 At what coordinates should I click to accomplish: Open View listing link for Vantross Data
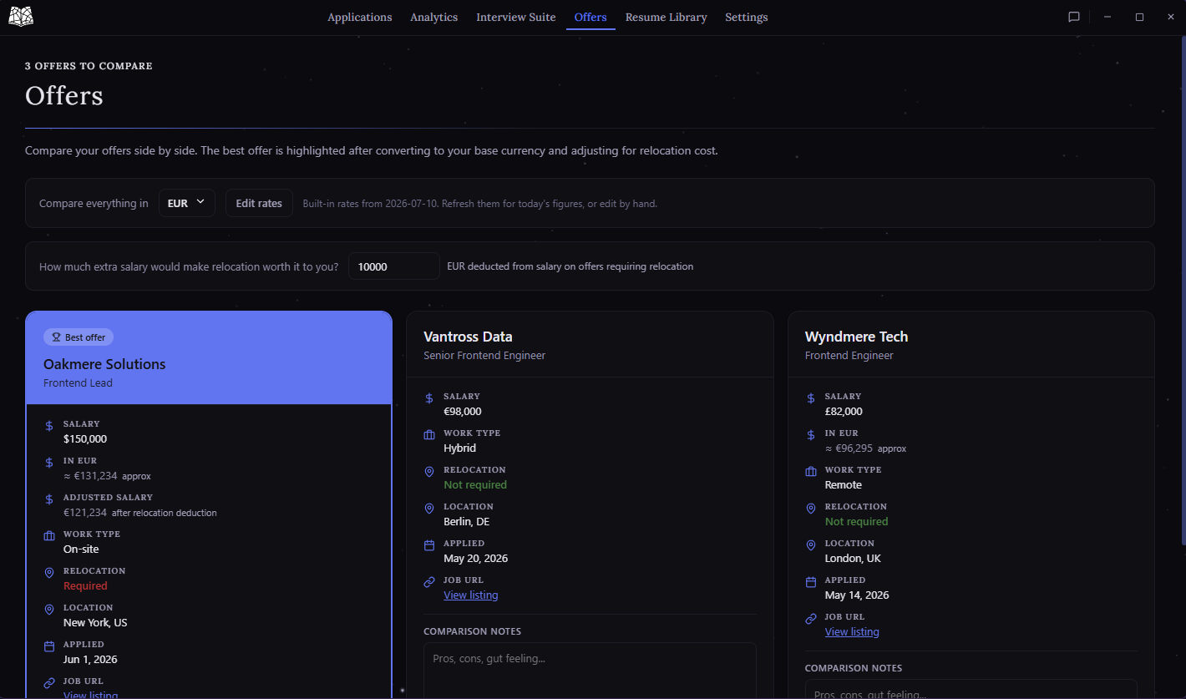[x=470, y=595]
